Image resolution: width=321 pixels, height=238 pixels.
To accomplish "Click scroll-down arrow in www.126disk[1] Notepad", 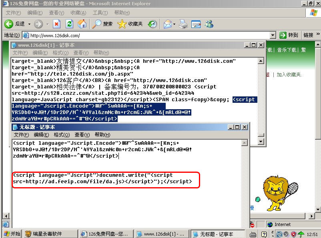I will tap(261, 142).
